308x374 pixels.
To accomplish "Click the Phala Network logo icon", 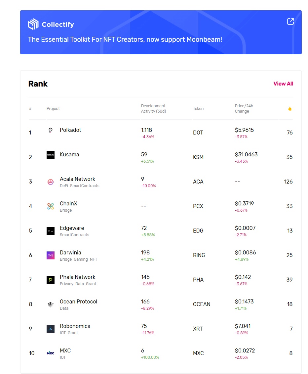I will 51,280.
